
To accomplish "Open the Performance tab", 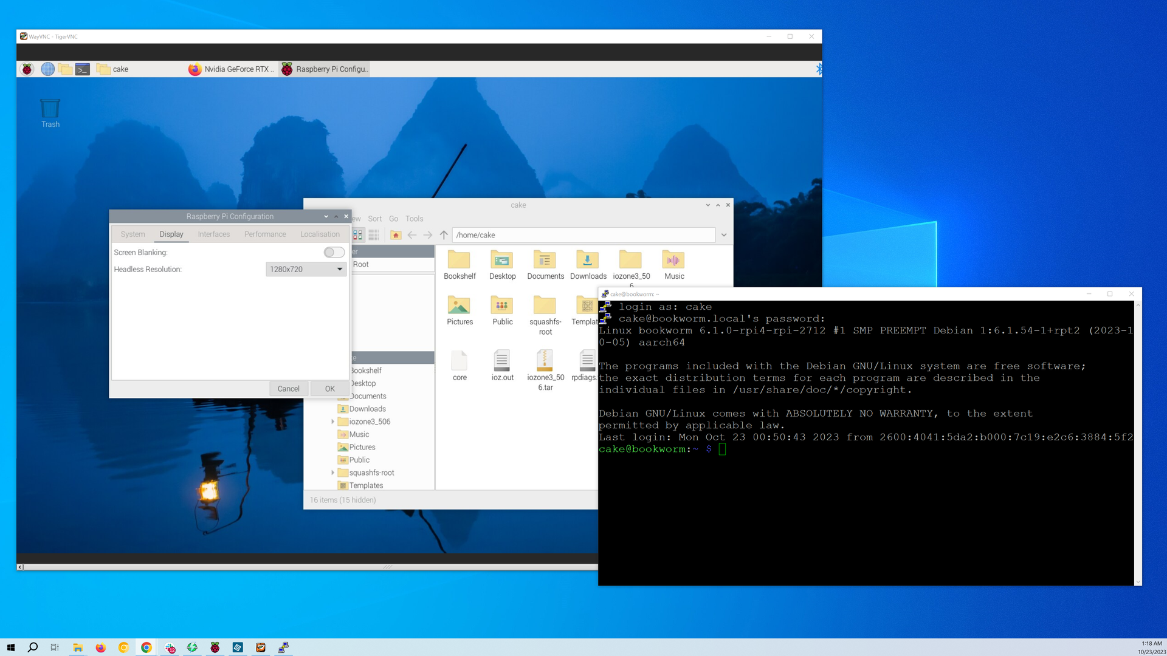I will click(265, 234).
